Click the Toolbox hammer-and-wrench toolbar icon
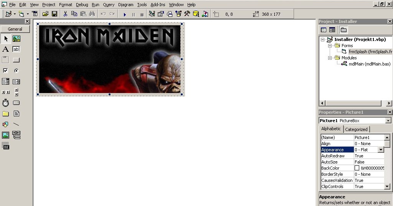 [187, 14]
